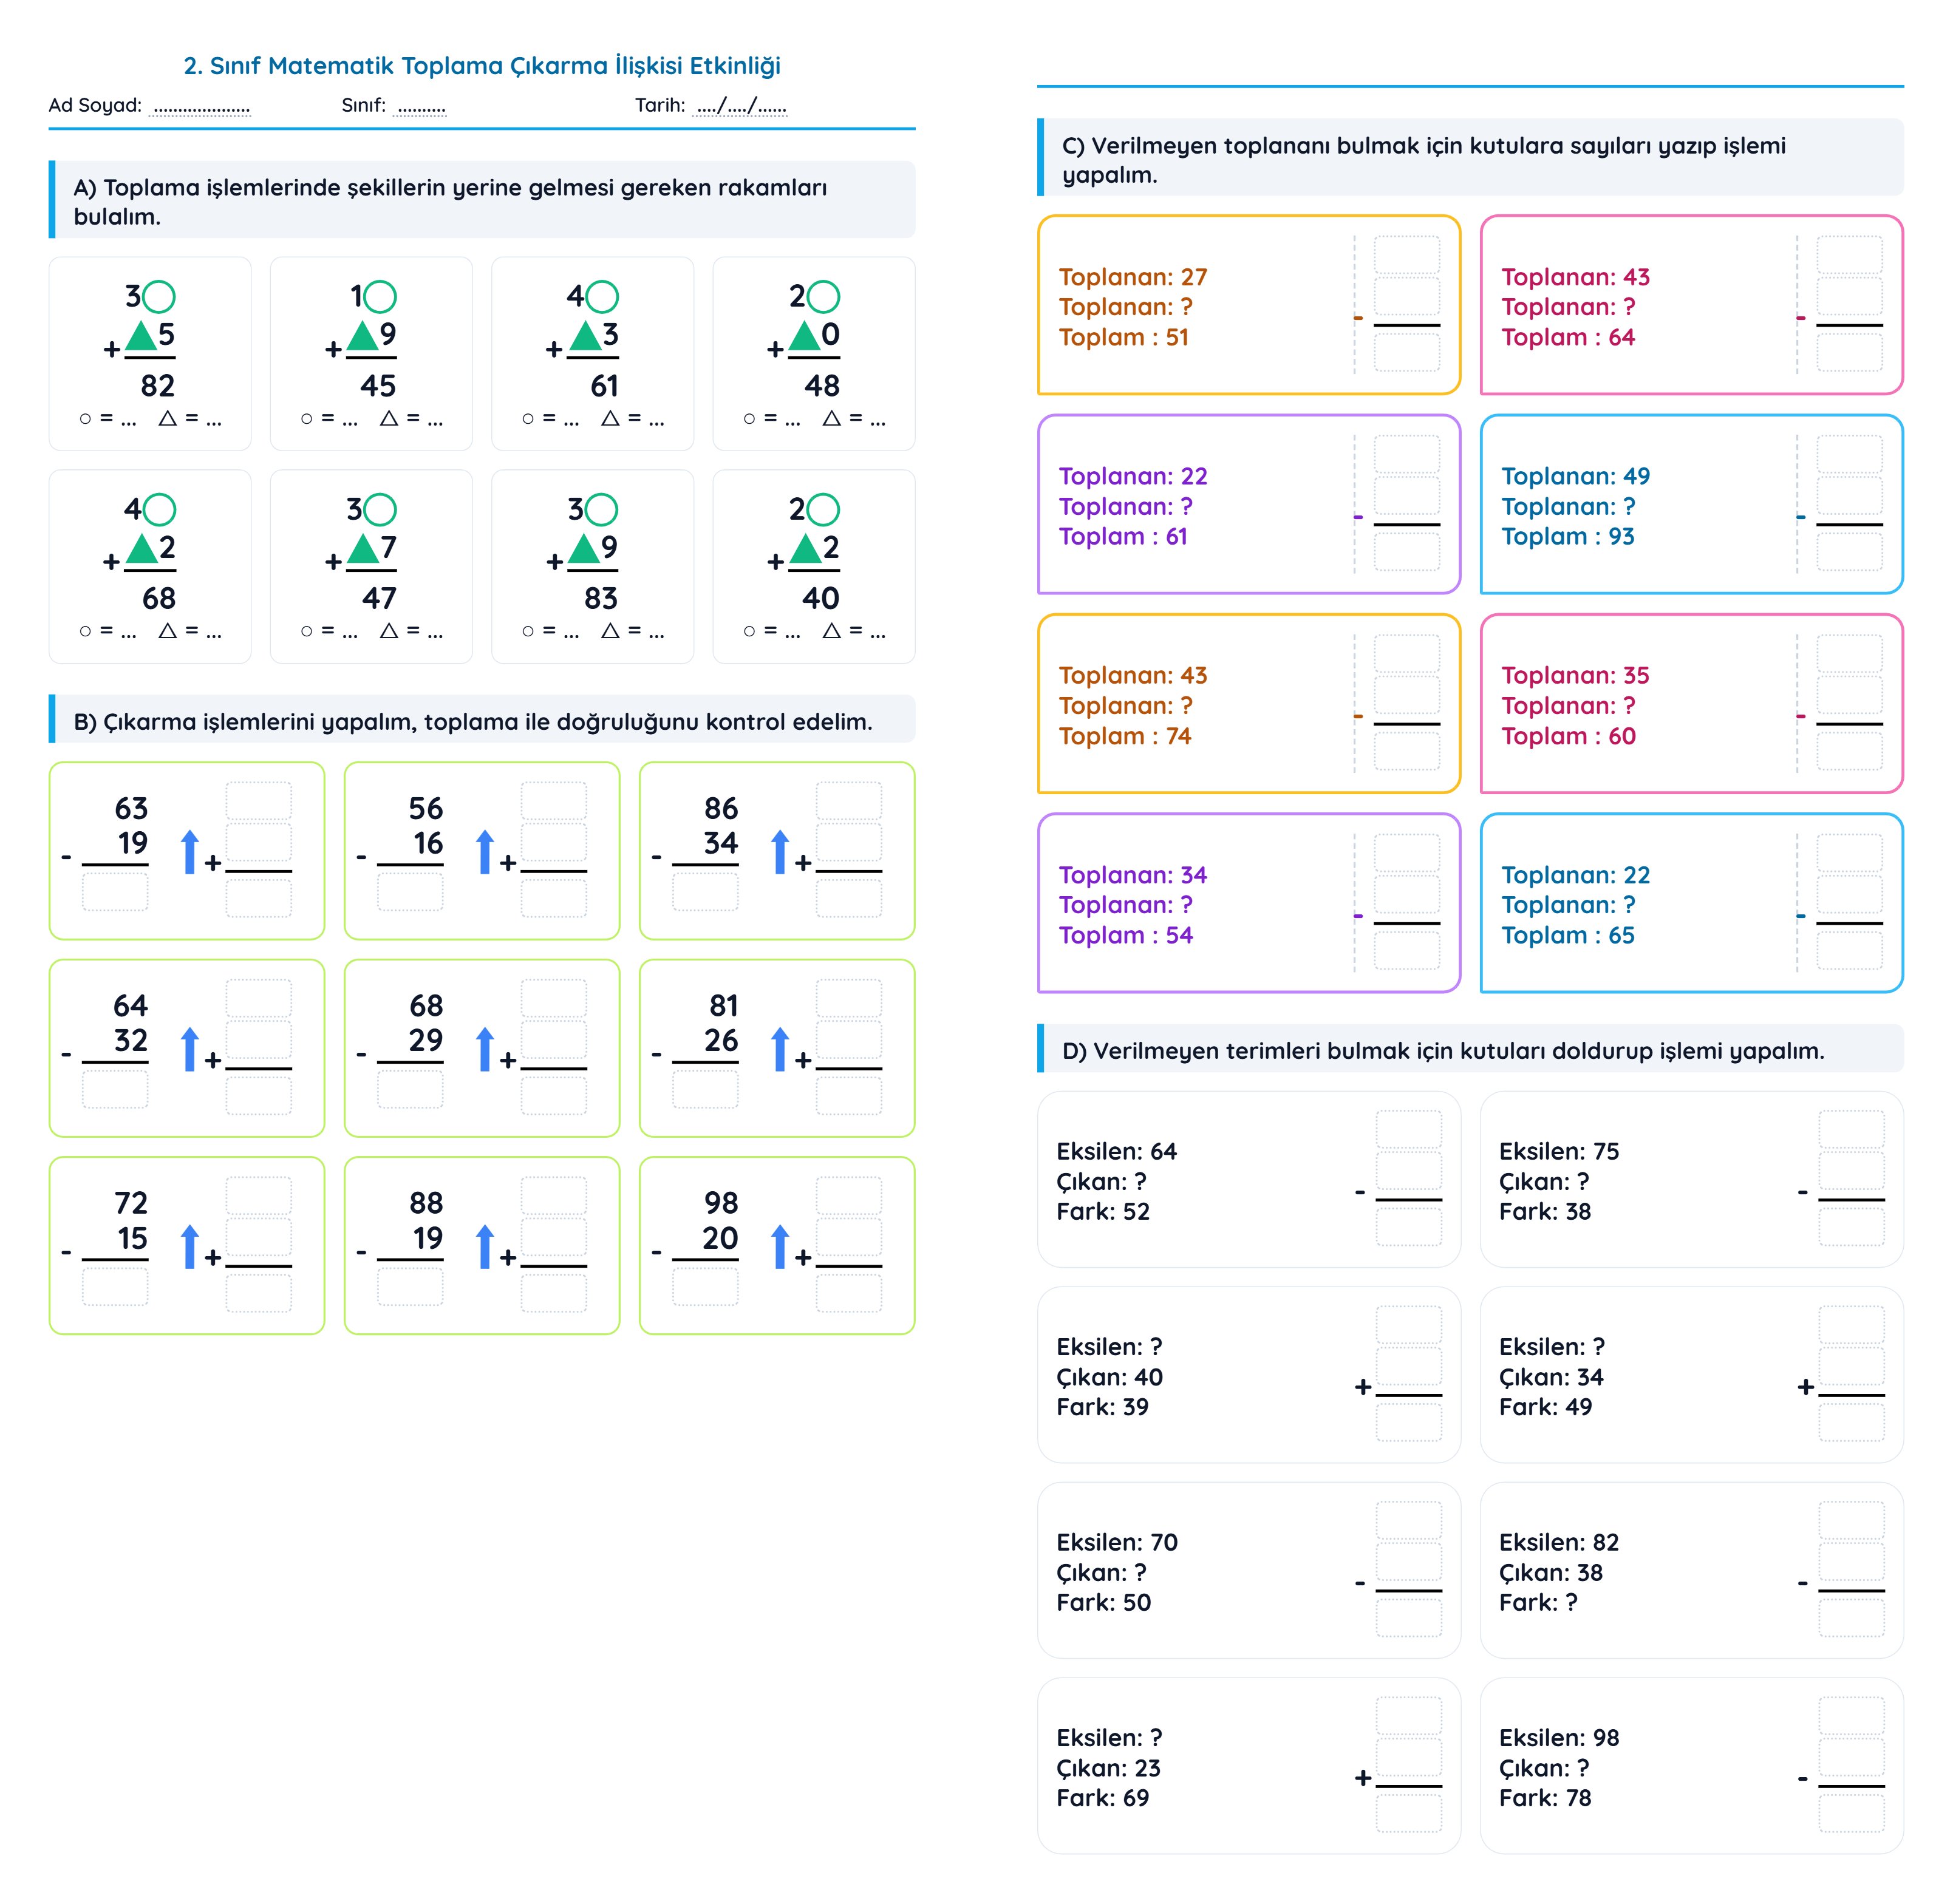Click the blue arrow beside 86 minus 34

pyautogui.click(x=780, y=852)
